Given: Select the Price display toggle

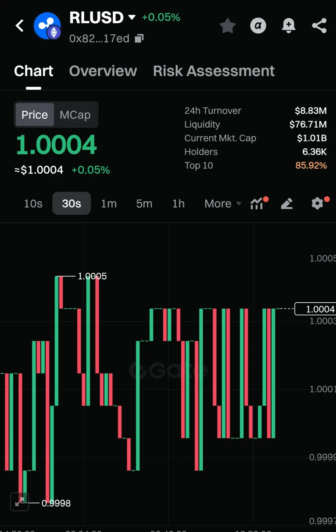Looking at the screenshot, I should click(x=35, y=115).
